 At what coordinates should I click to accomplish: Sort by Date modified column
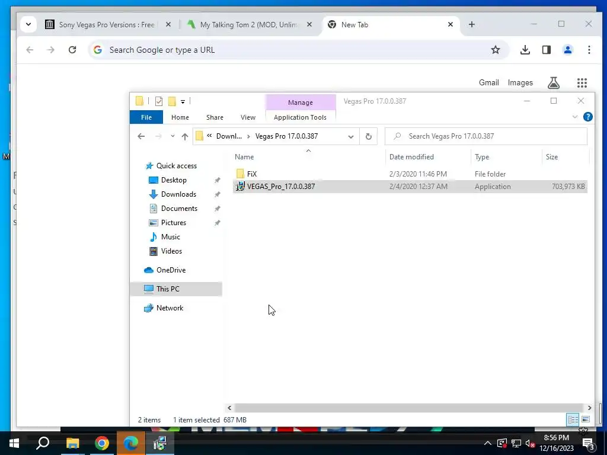pos(411,156)
